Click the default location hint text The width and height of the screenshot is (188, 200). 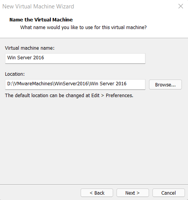[x=69, y=96]
